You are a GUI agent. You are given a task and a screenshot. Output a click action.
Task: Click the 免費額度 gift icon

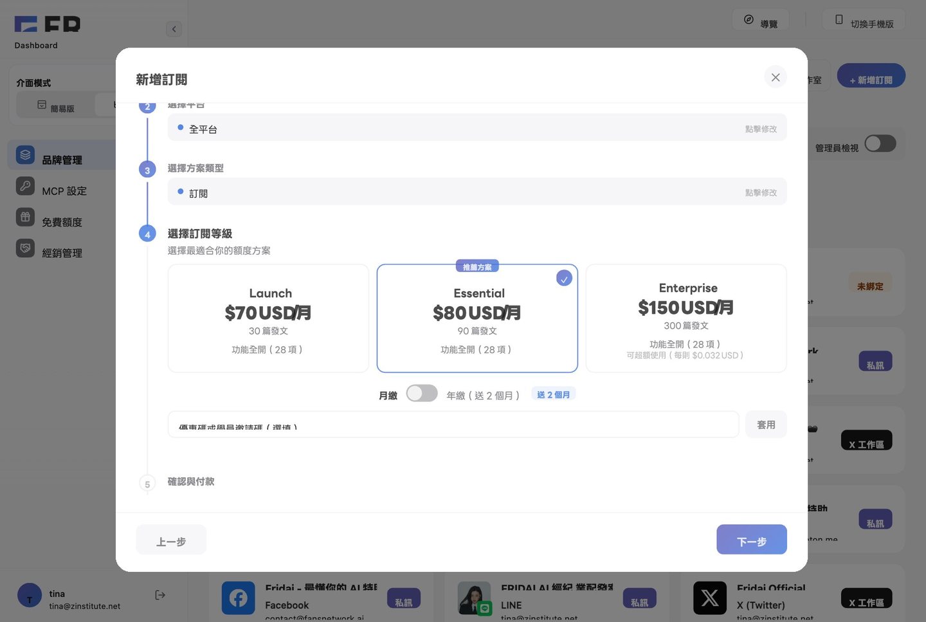(25, 217)
